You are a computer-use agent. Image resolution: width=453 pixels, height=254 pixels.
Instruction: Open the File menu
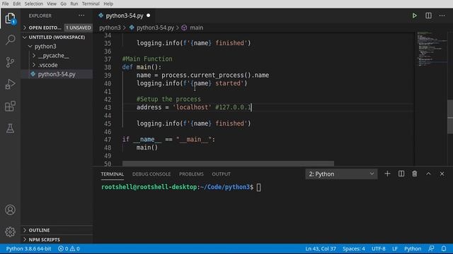click(x=5, y=4)
